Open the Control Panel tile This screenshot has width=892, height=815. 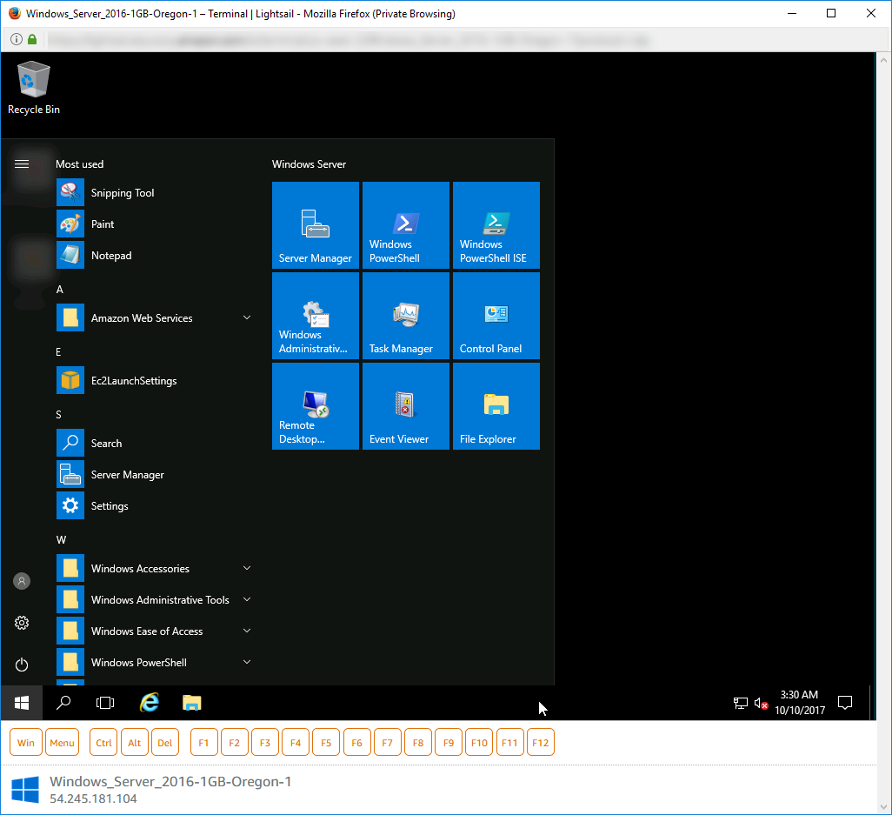click(496, 316)
